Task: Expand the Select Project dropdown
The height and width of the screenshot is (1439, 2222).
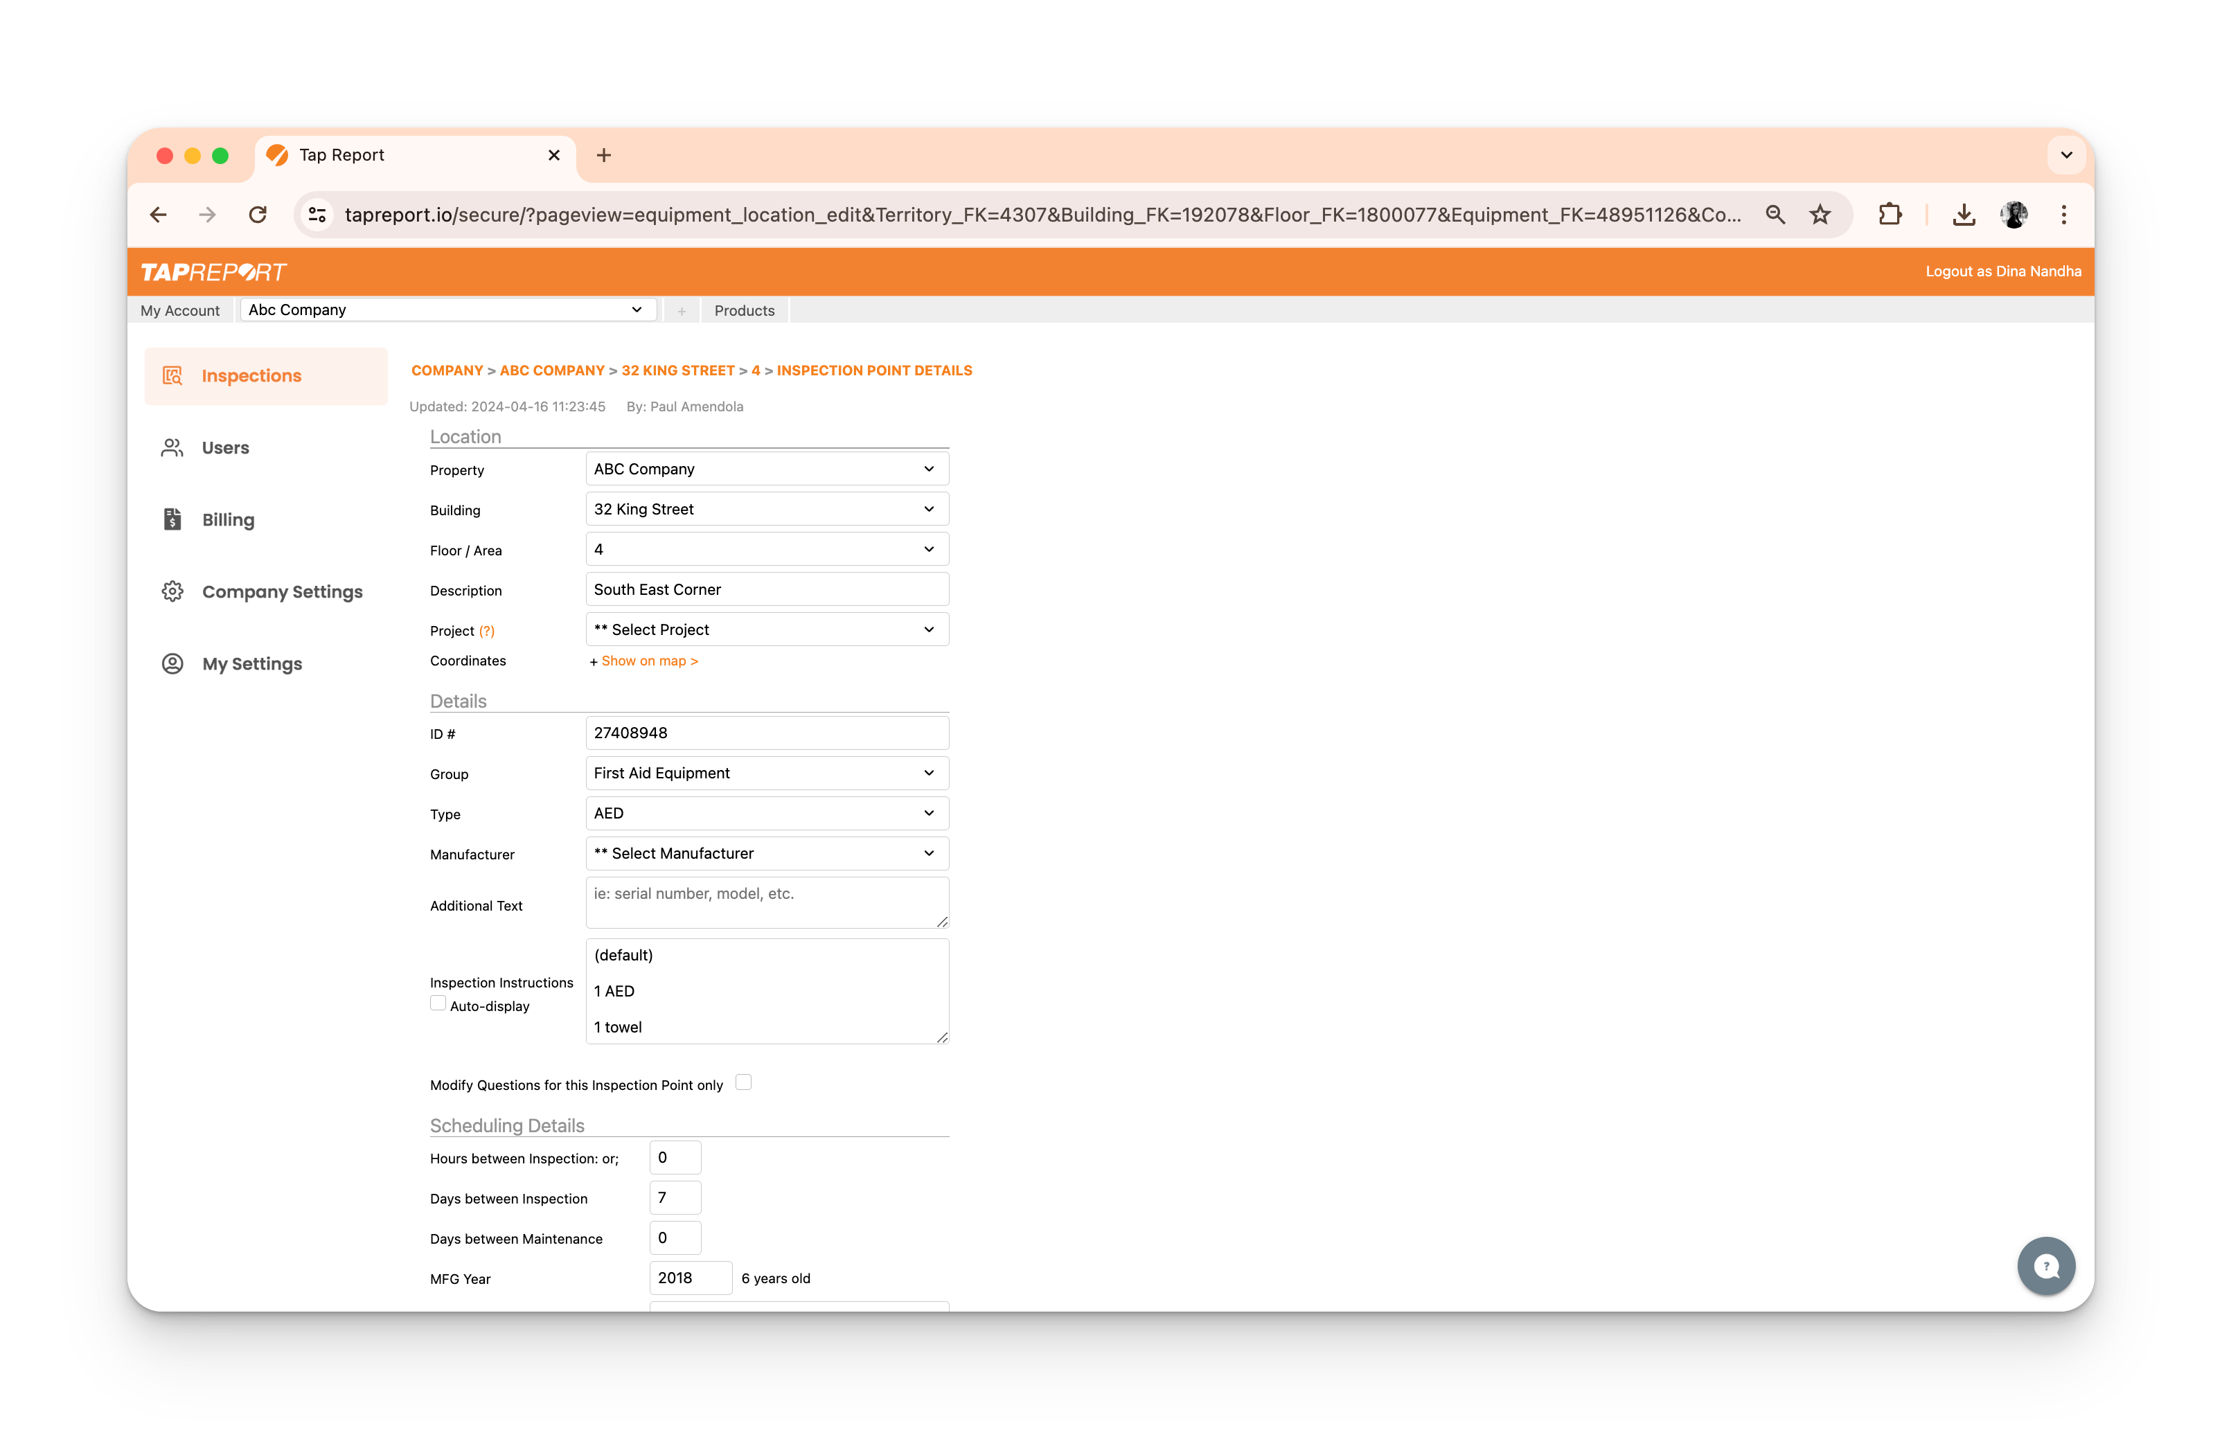Action: (767, 630)
